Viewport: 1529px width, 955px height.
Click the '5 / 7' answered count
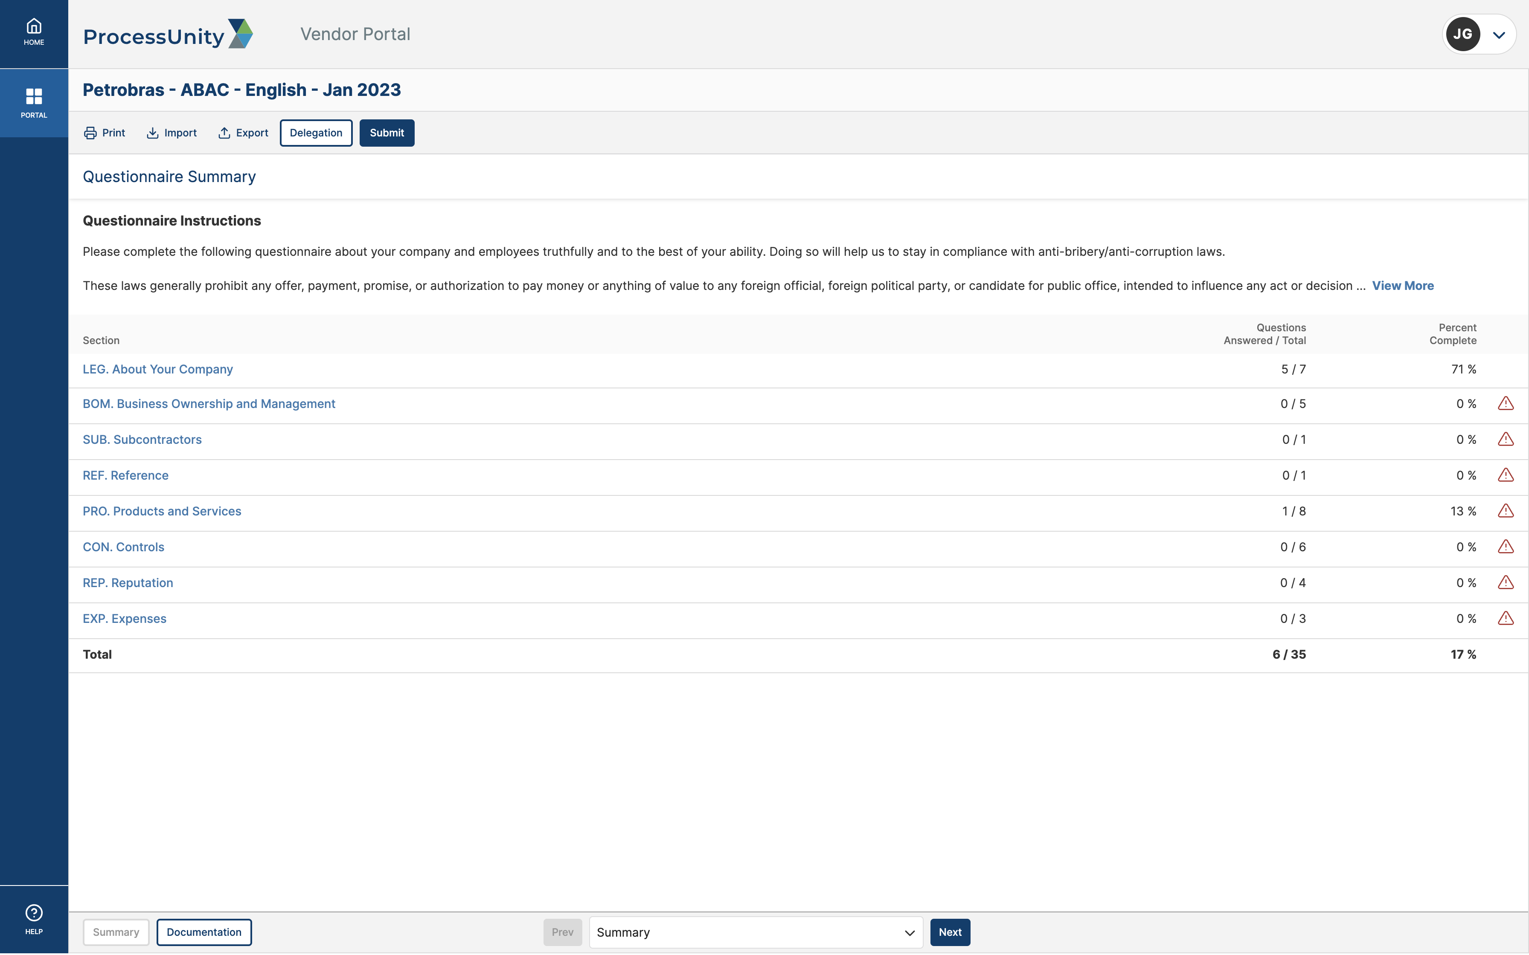pos(1294,369)
